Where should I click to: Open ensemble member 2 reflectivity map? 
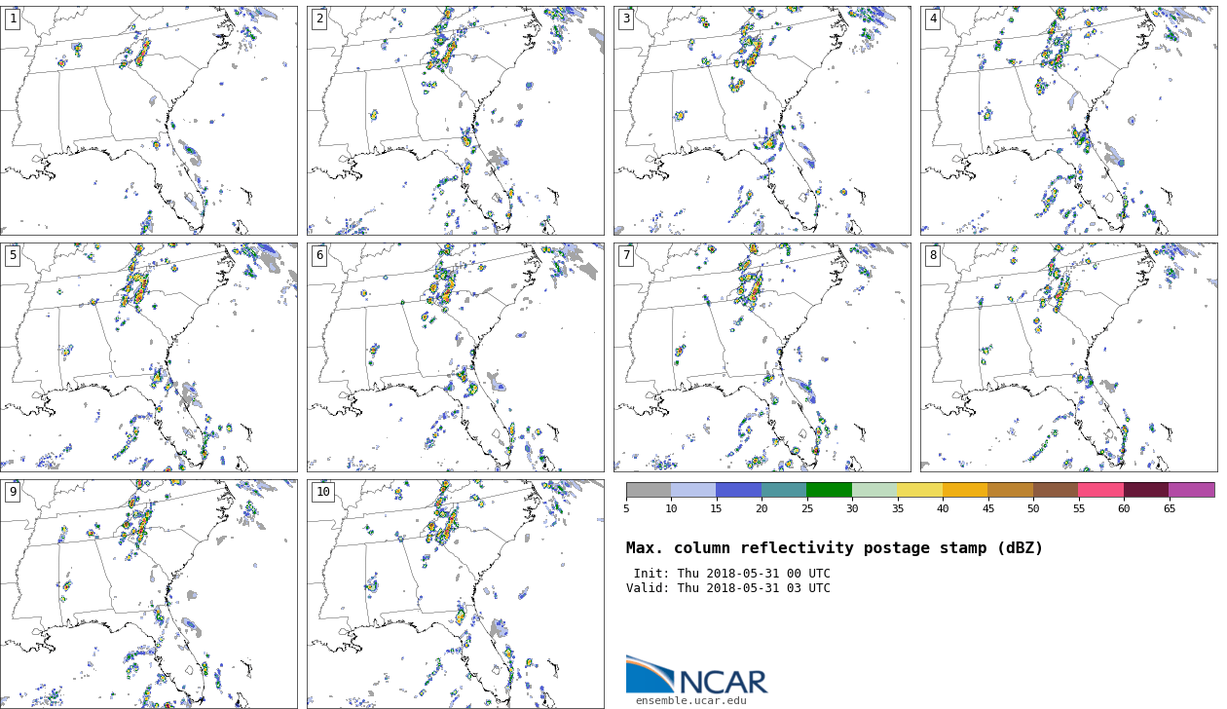pyautogui.click(x=455, y=121)
